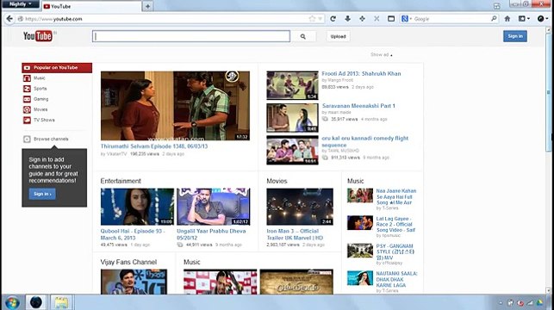Click Sign in inside the guide promo box
This screenshot has height=310, width=554.
[x=42, y=194]
